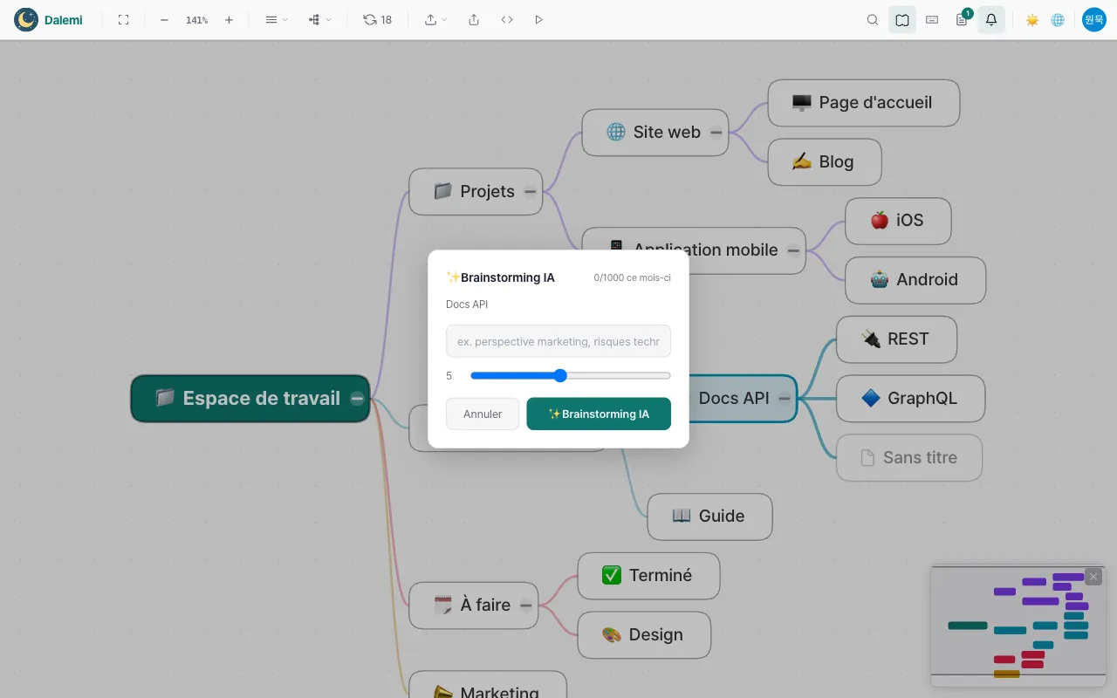Collapse the Espace de travail node
The image size is (1117, 698).
tap(357, 399)
